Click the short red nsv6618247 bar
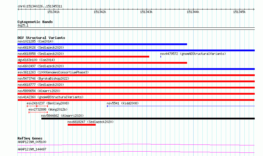Image resolution: width=263 pixels, height=156 pixels. tap(82, 125)
